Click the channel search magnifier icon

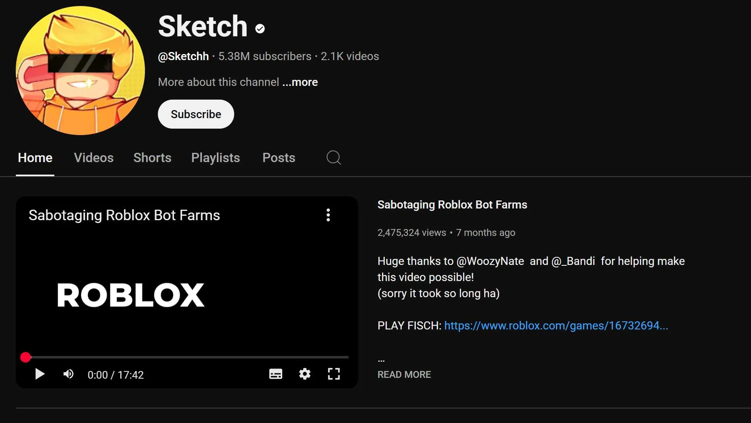334,158
